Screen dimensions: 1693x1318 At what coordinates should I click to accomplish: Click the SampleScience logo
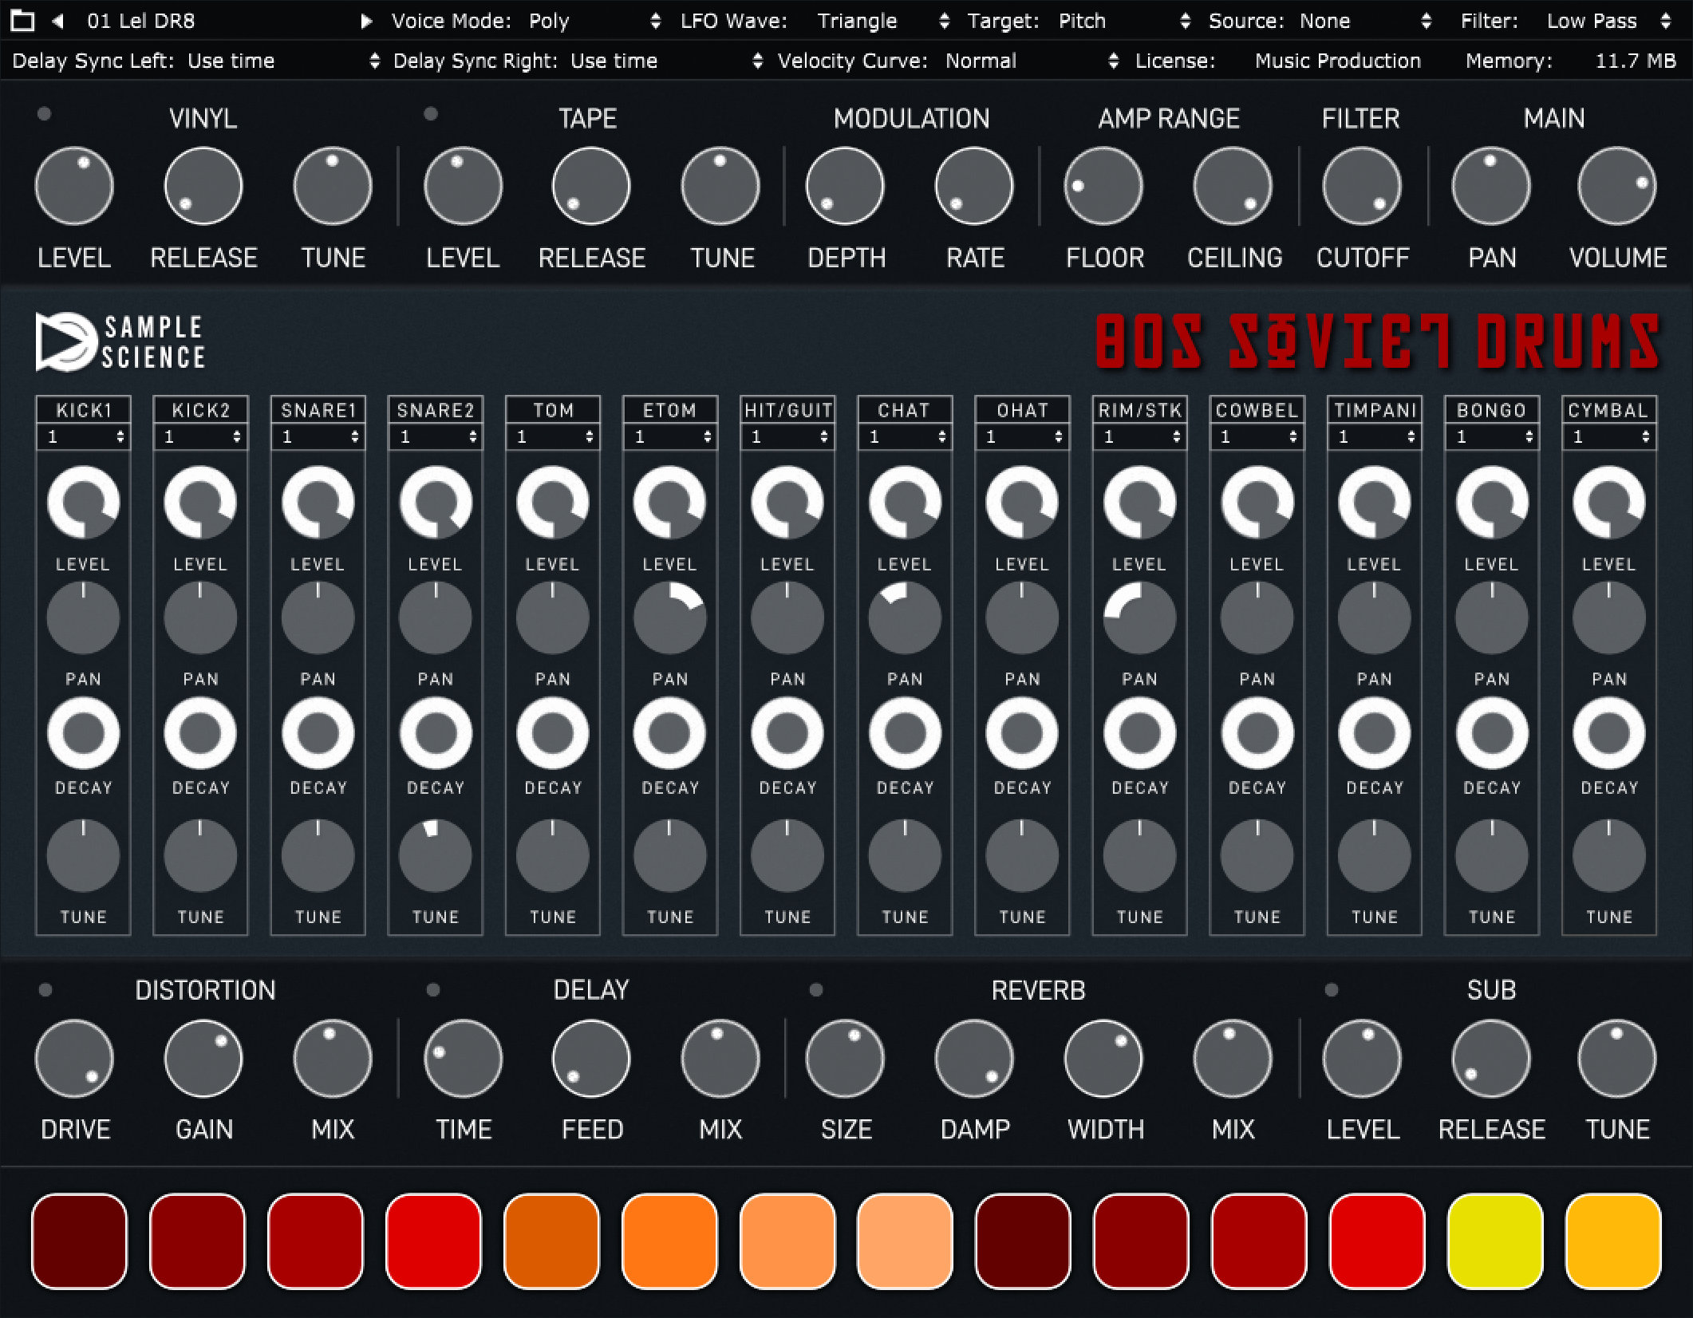pos(121,341)
